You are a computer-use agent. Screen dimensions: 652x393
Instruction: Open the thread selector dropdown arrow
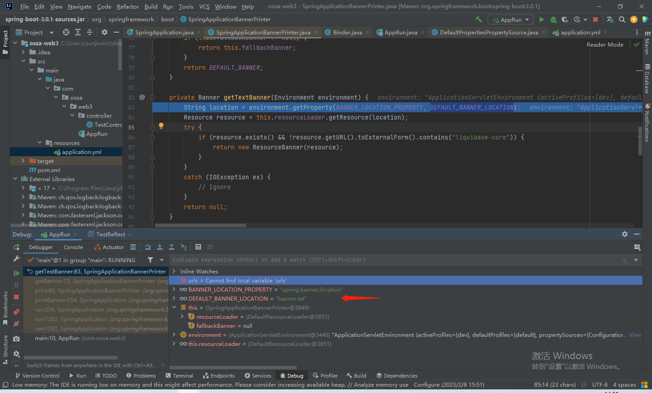(162, 260)
